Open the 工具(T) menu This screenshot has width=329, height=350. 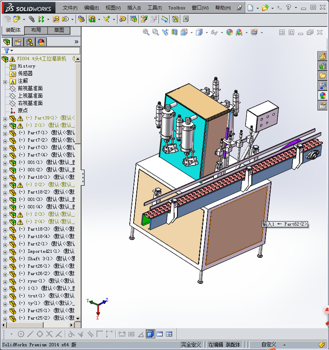(154, 8)
